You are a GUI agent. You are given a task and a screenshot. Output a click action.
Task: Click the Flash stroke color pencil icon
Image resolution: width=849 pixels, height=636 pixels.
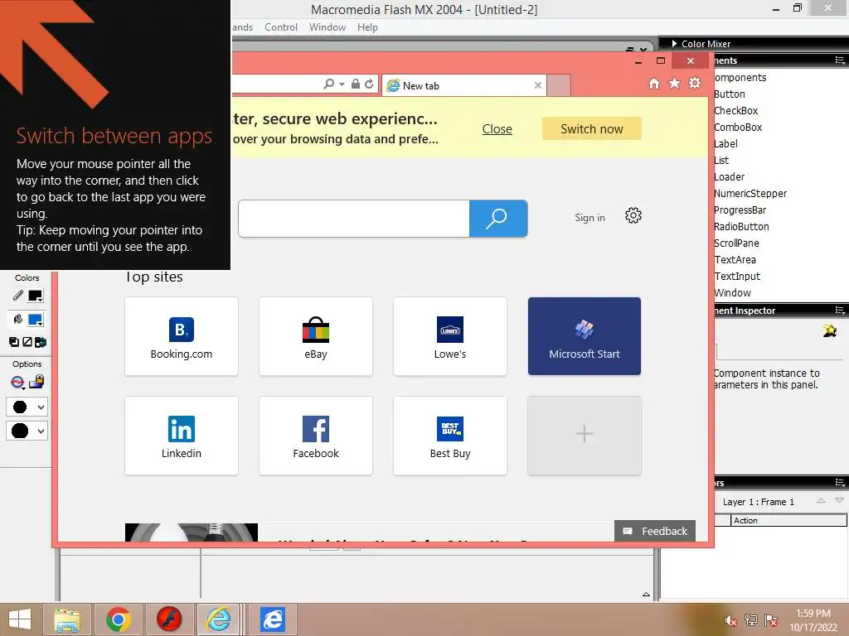point(18,296)
